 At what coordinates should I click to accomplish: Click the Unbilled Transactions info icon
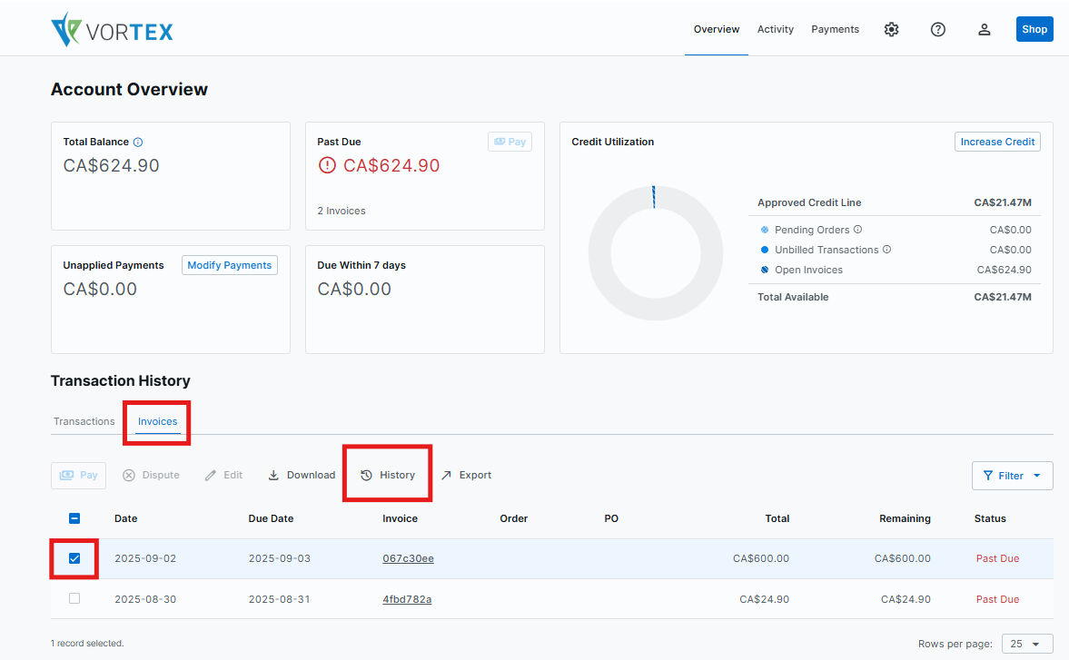(x=887, y=250)
